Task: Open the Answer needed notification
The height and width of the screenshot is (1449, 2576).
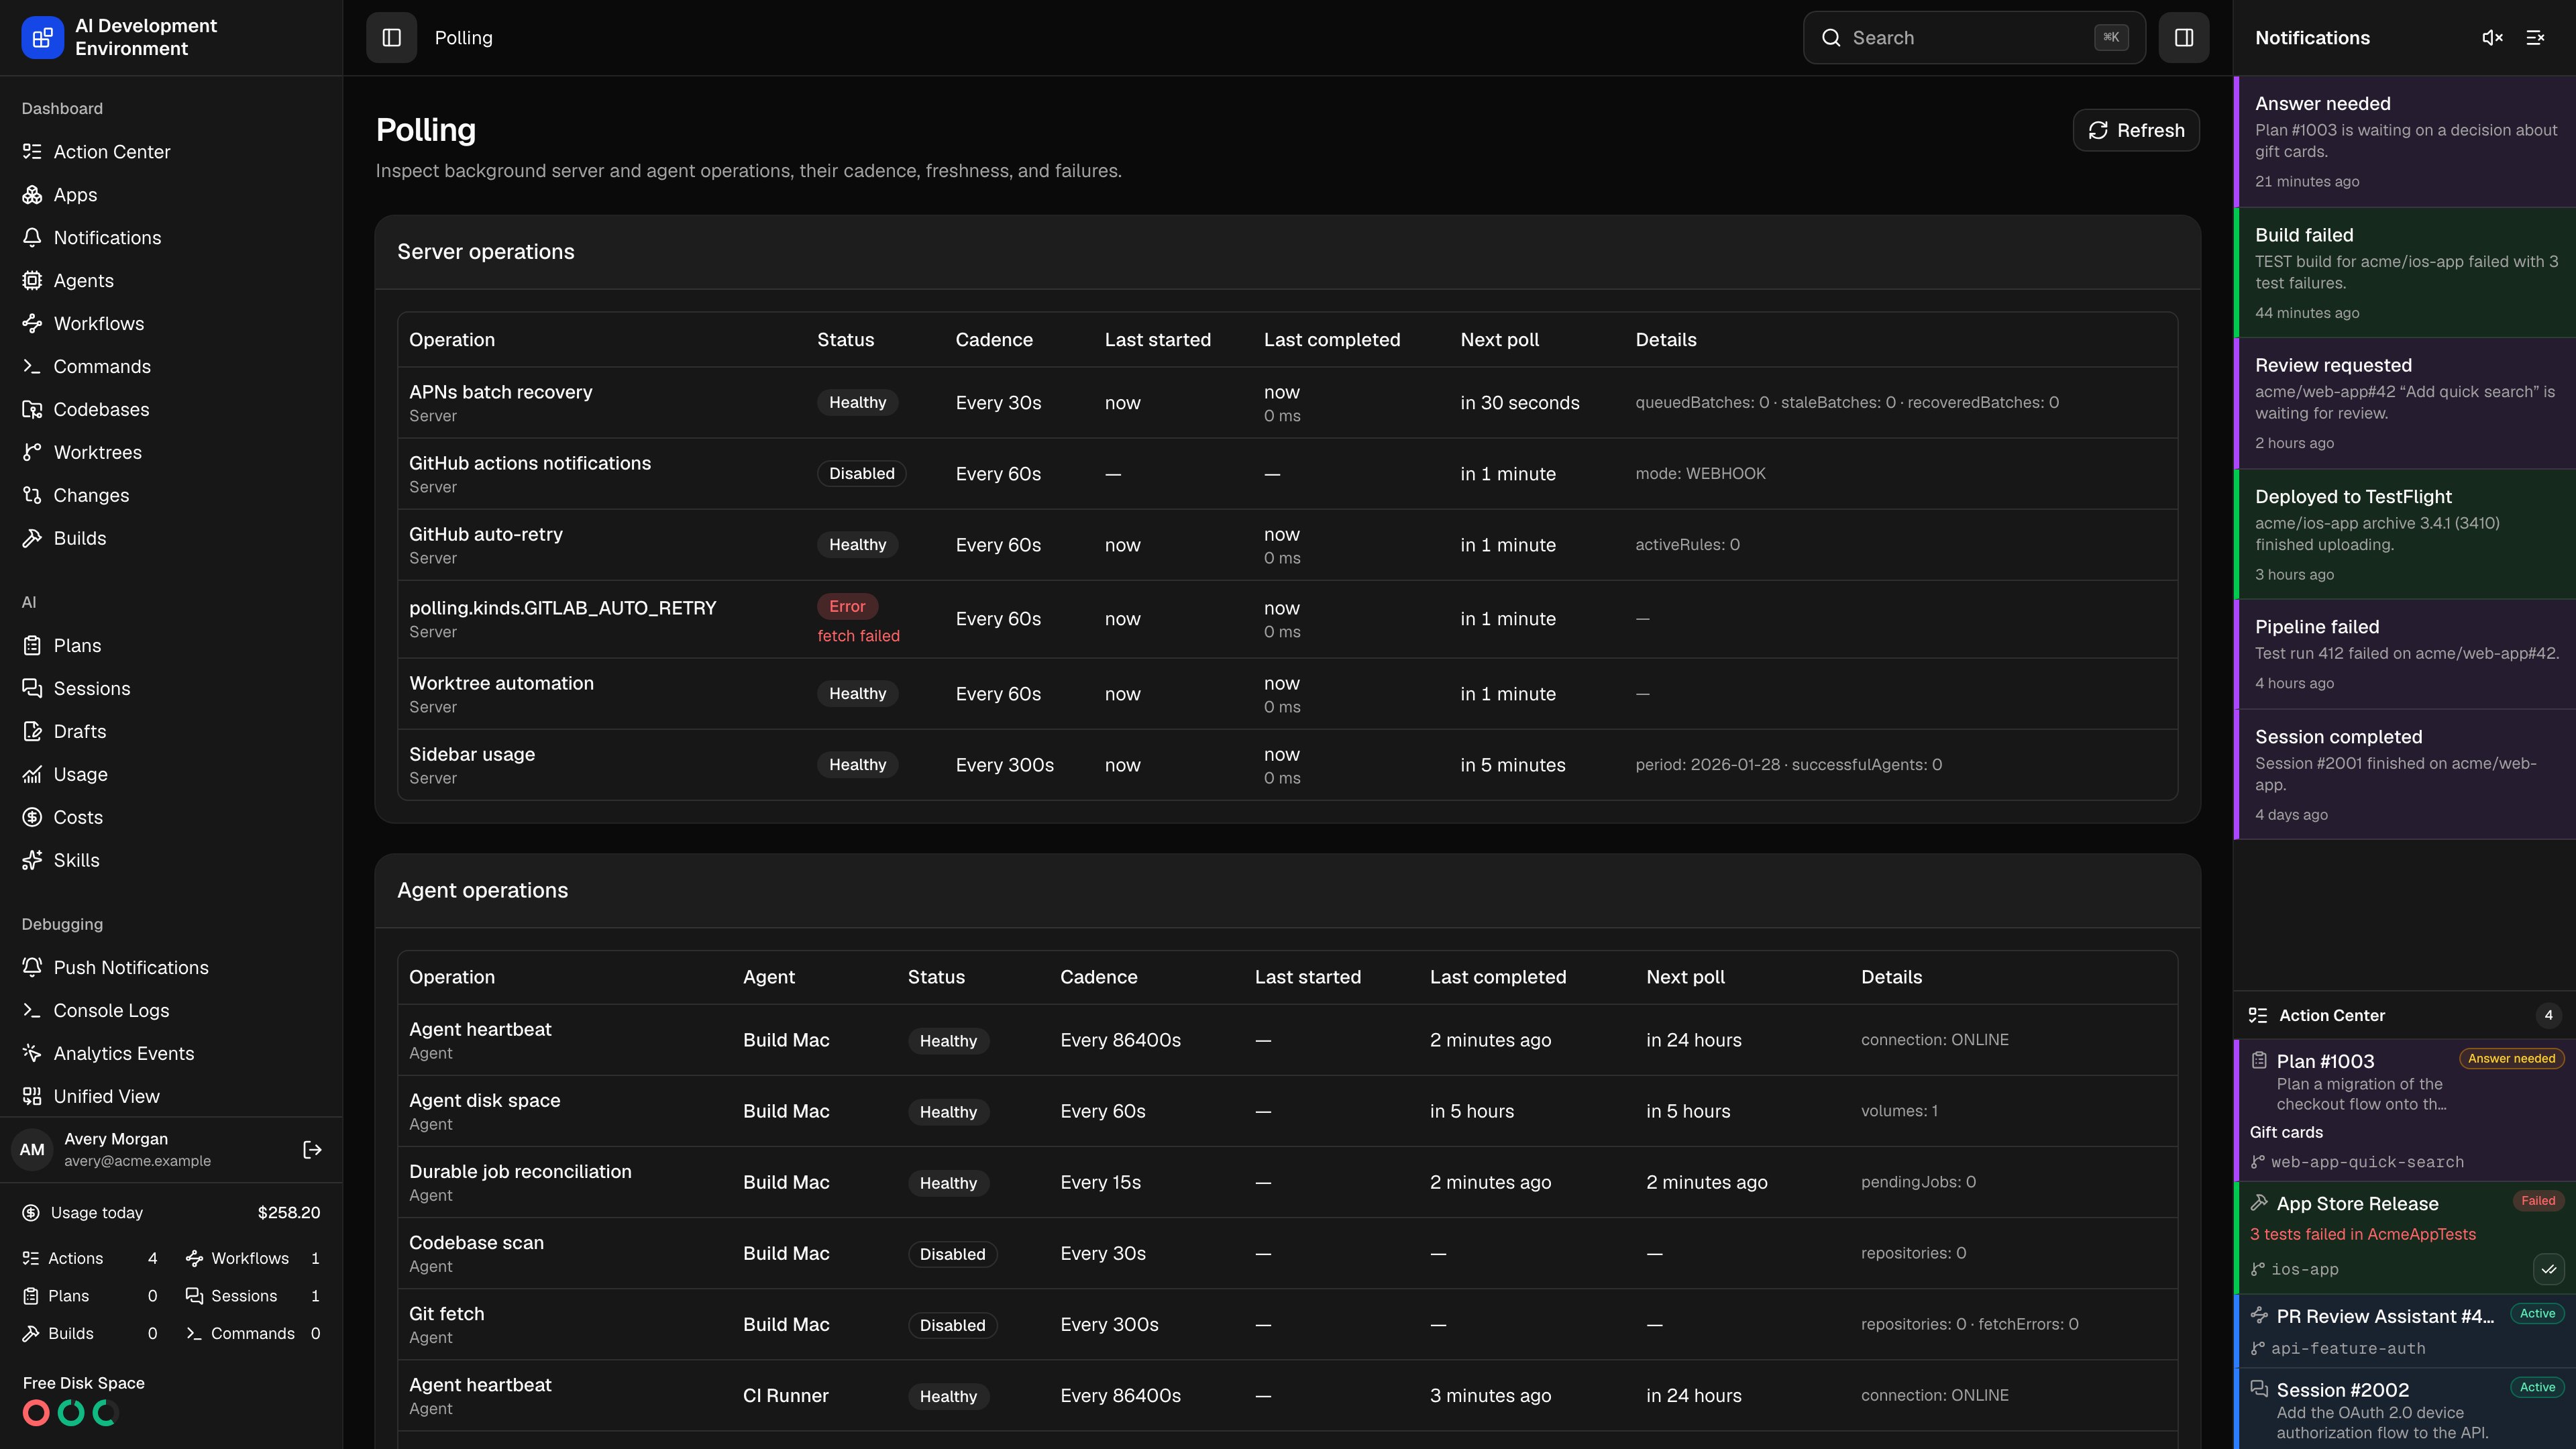Action: click(2405, 141)
